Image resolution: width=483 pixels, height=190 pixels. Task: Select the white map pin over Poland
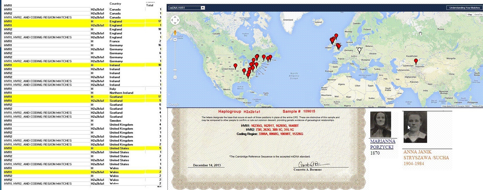tap(359, 50)
